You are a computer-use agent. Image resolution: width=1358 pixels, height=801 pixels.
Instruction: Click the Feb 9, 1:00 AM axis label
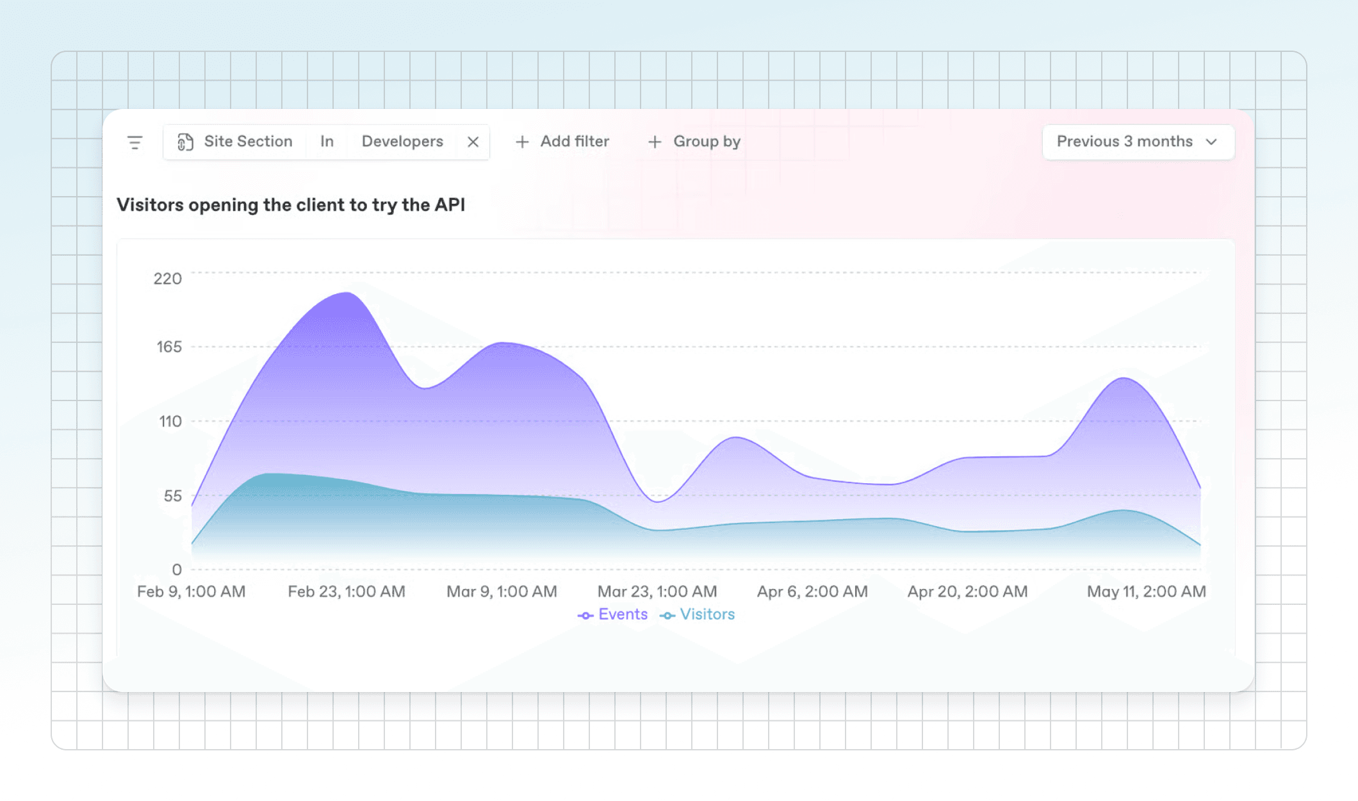[192, 592]
